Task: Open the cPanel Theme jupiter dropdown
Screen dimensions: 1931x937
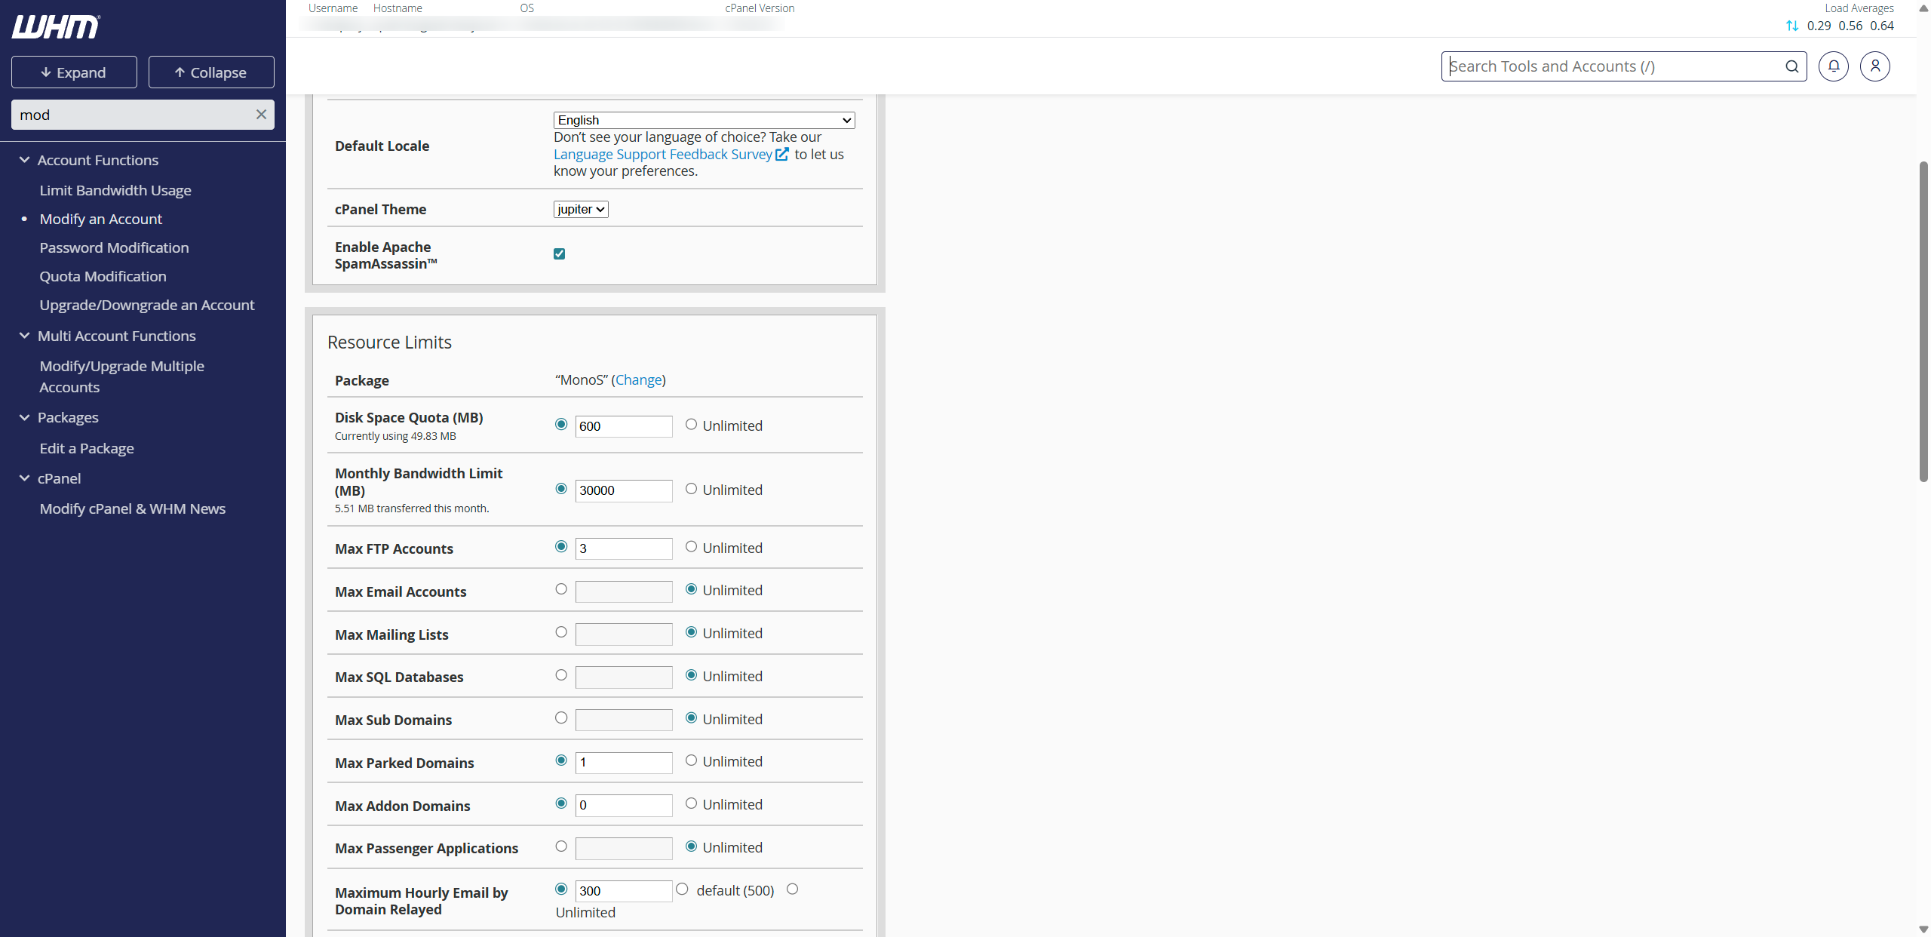Action: point(580,209)
